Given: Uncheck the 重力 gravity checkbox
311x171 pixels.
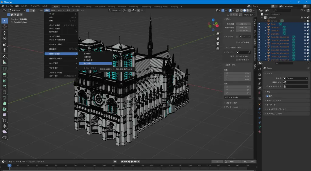Looking at the screenshot, I should point(267,96).
